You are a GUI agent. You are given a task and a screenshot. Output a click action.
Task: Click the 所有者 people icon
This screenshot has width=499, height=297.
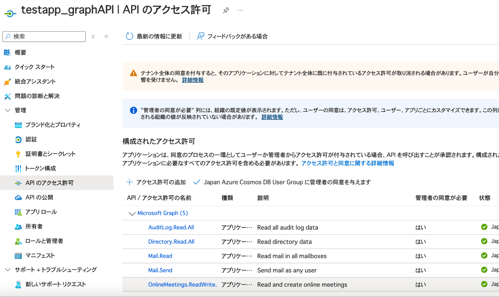pos(18,226)
